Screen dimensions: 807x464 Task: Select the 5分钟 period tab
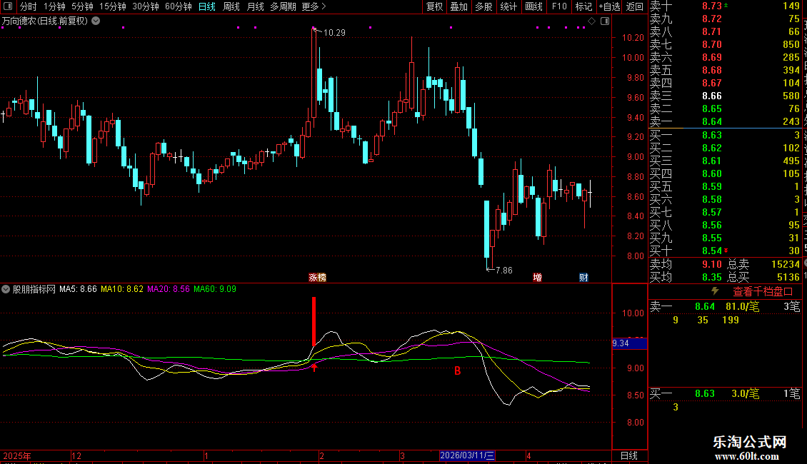[82, 6]
